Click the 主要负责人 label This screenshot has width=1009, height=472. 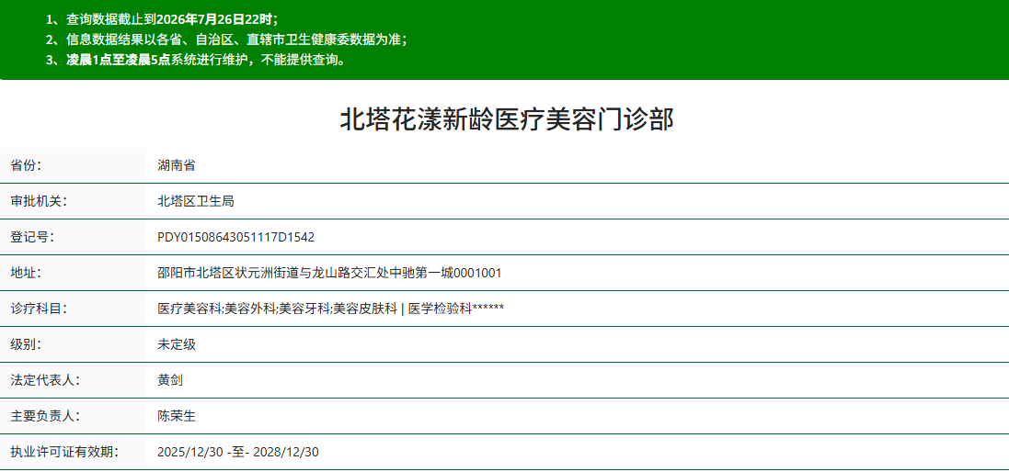pyautogui.click(x=45, y=416)
